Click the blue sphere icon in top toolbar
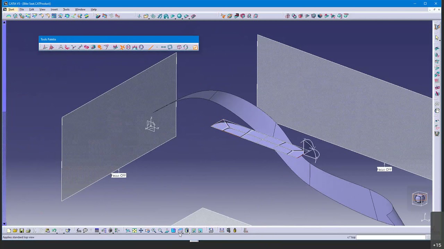 pyautogui.click(x=179, y=16)
